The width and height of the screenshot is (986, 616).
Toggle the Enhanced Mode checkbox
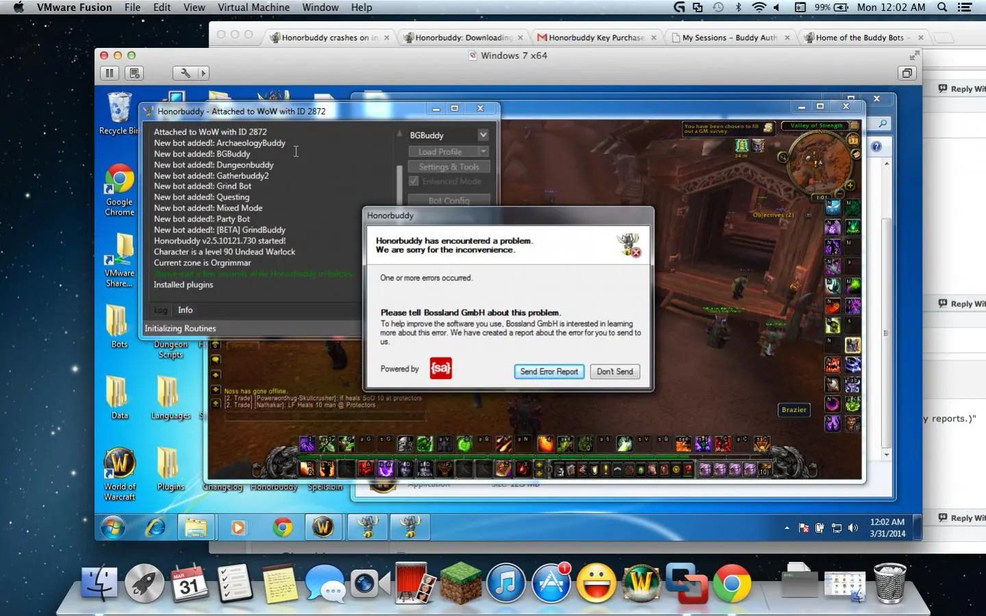(x=414, y=181)
